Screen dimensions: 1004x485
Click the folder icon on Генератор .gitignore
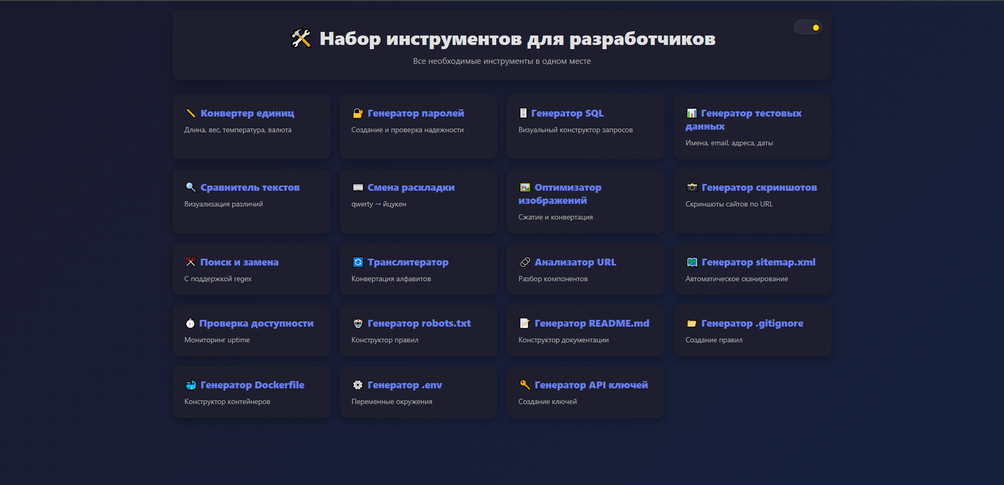(692, 323)
